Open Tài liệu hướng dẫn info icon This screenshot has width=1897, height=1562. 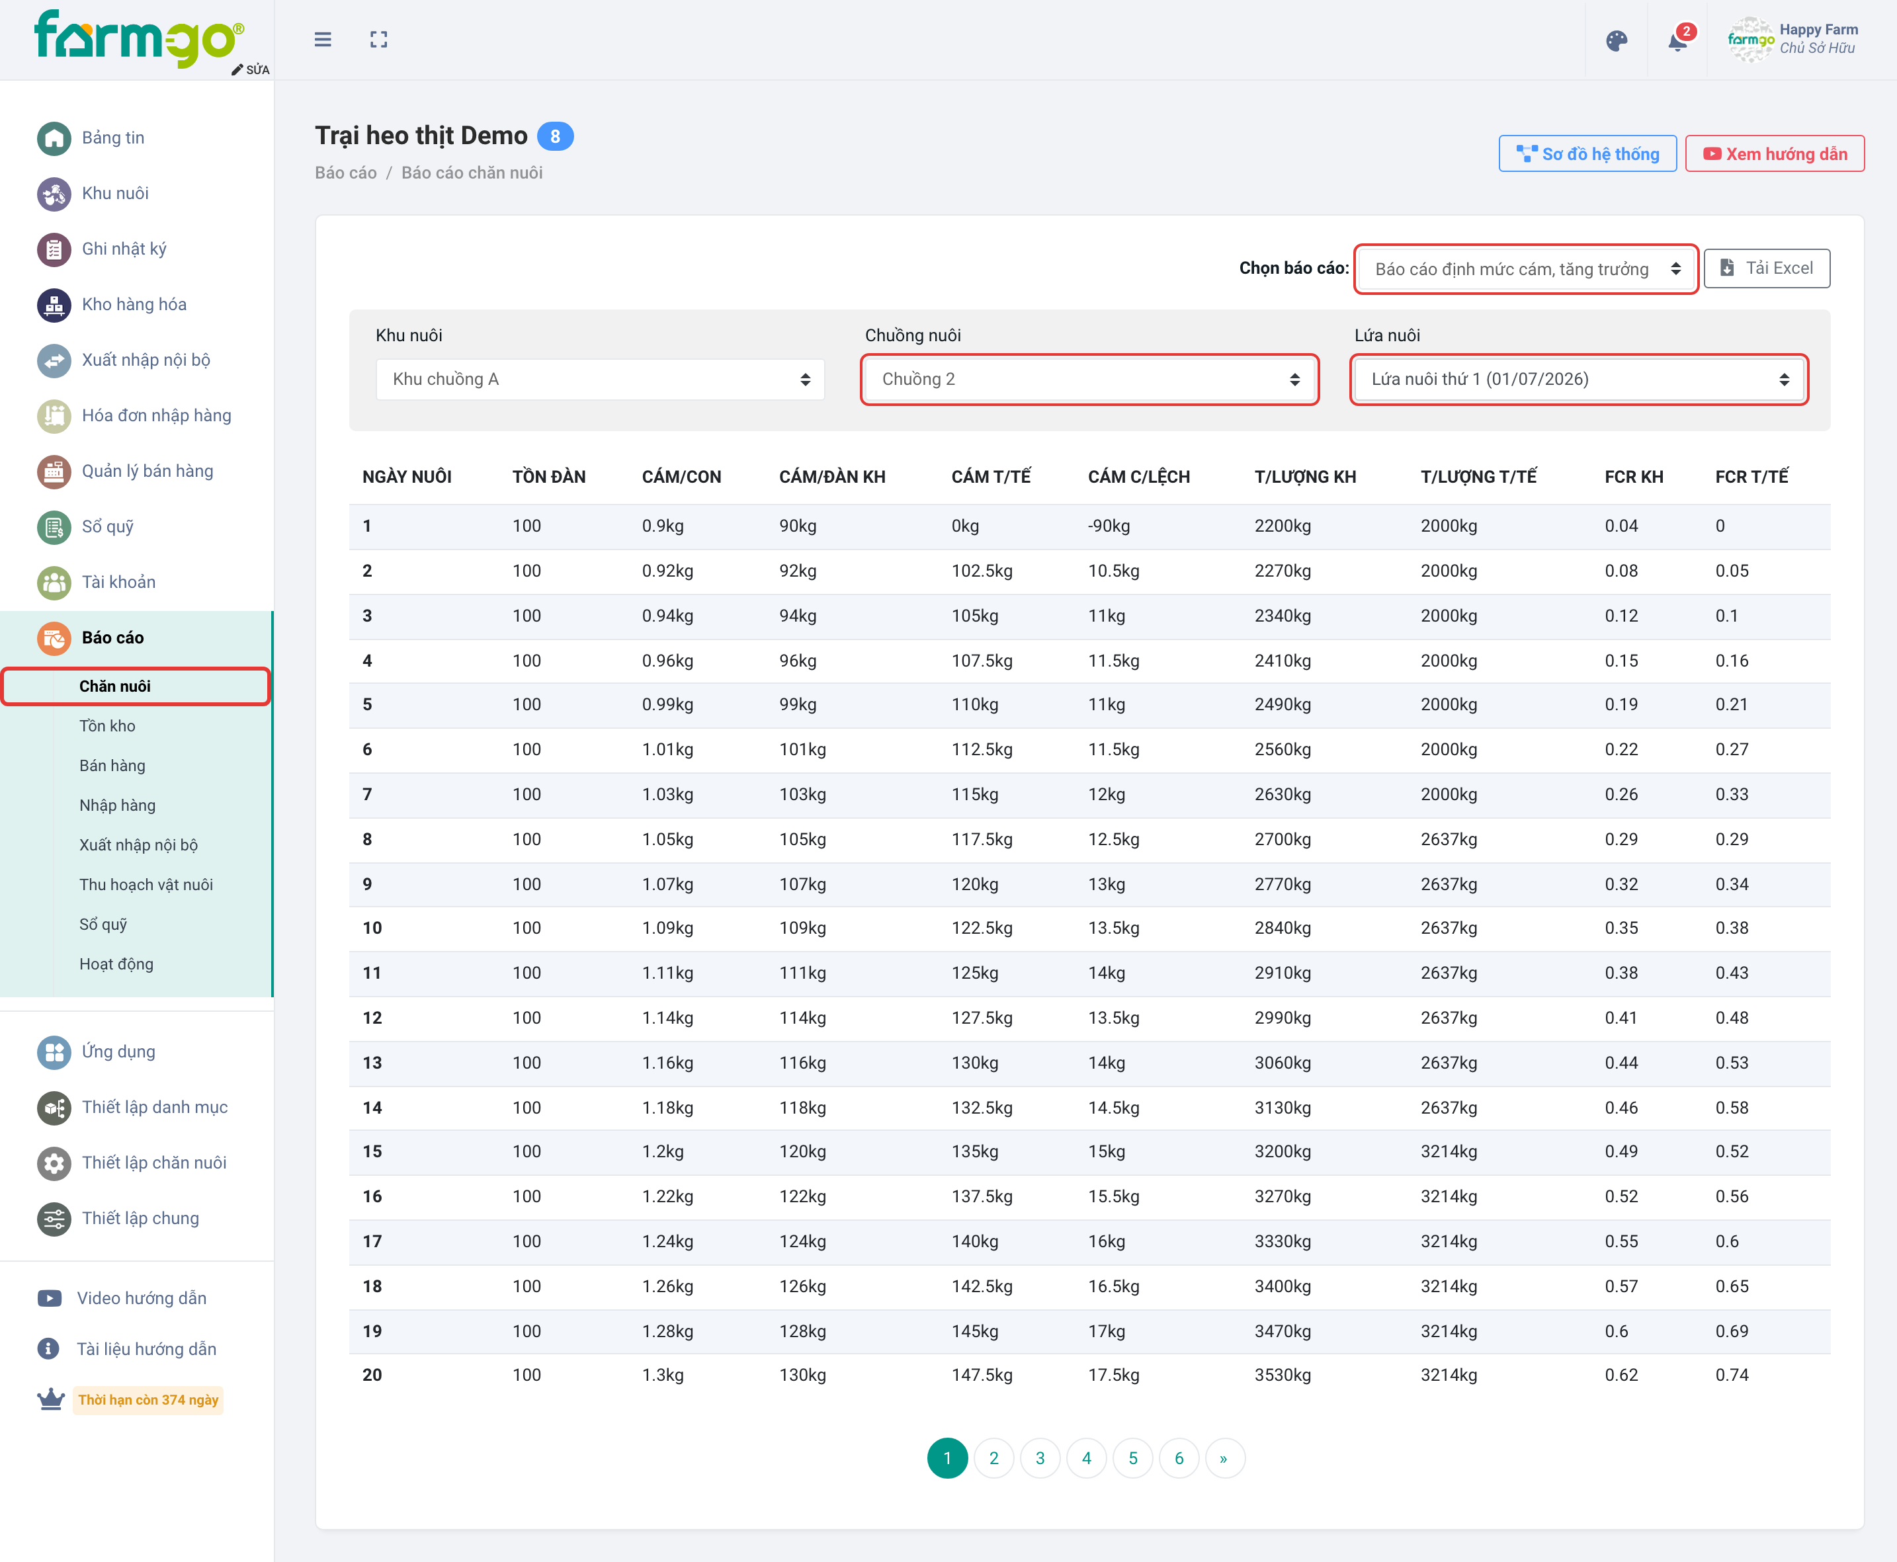(48, 1349)
